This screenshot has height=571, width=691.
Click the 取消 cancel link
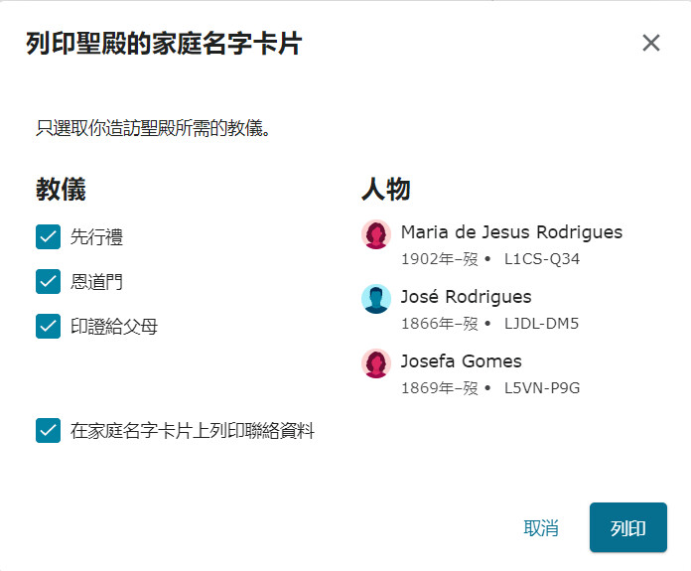pyautogui.click(x=541, y=527)
